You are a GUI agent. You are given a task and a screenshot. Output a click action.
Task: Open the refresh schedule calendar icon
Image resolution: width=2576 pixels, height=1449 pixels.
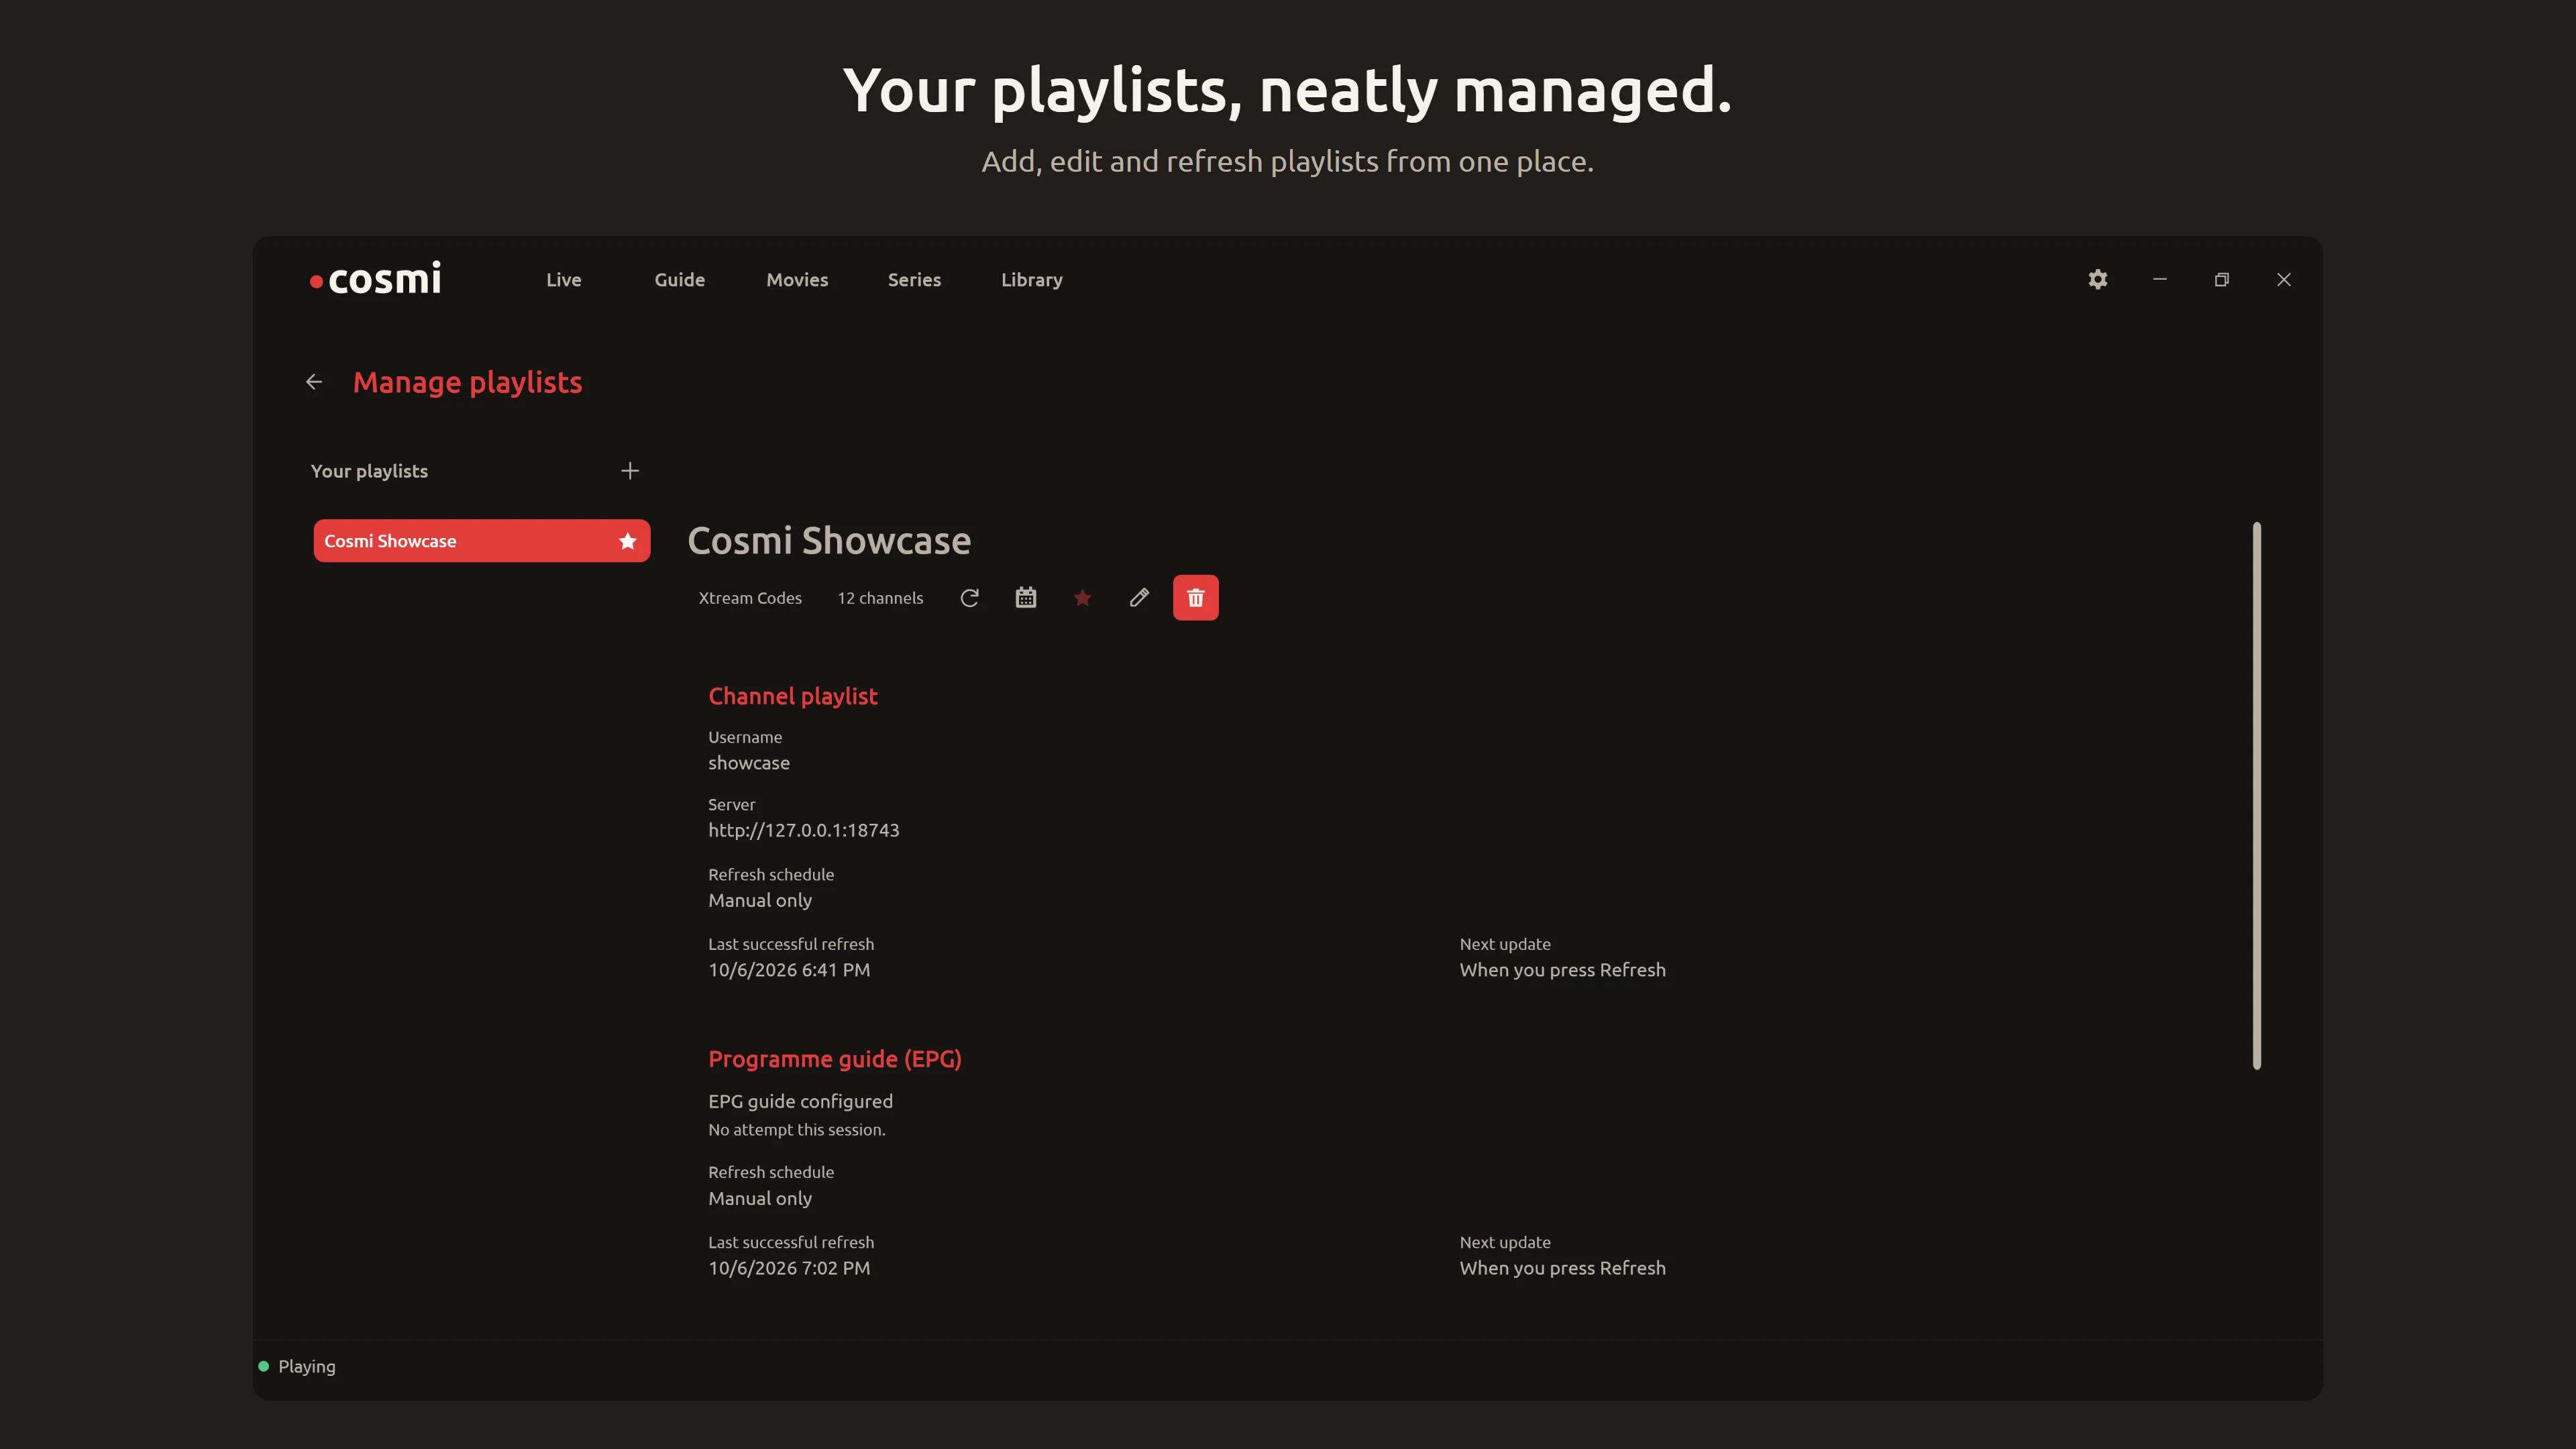pyautogui.click(x=1026, y=598)
